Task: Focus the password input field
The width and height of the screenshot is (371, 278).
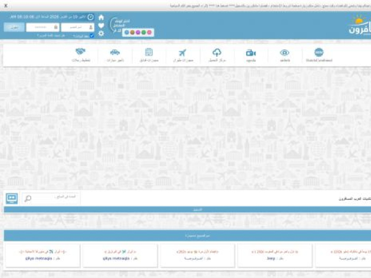Action: (43, 27)
